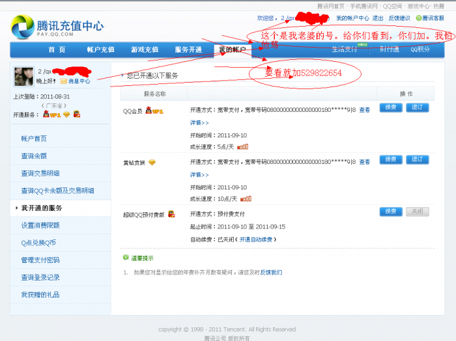Click 续费 button for QQ会员
This screenshot has height=341, width=456.
[x=391, y=107]
